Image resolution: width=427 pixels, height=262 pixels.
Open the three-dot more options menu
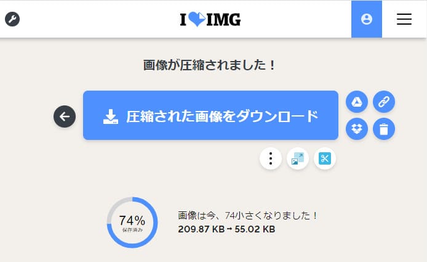click(x=271, y=158)
